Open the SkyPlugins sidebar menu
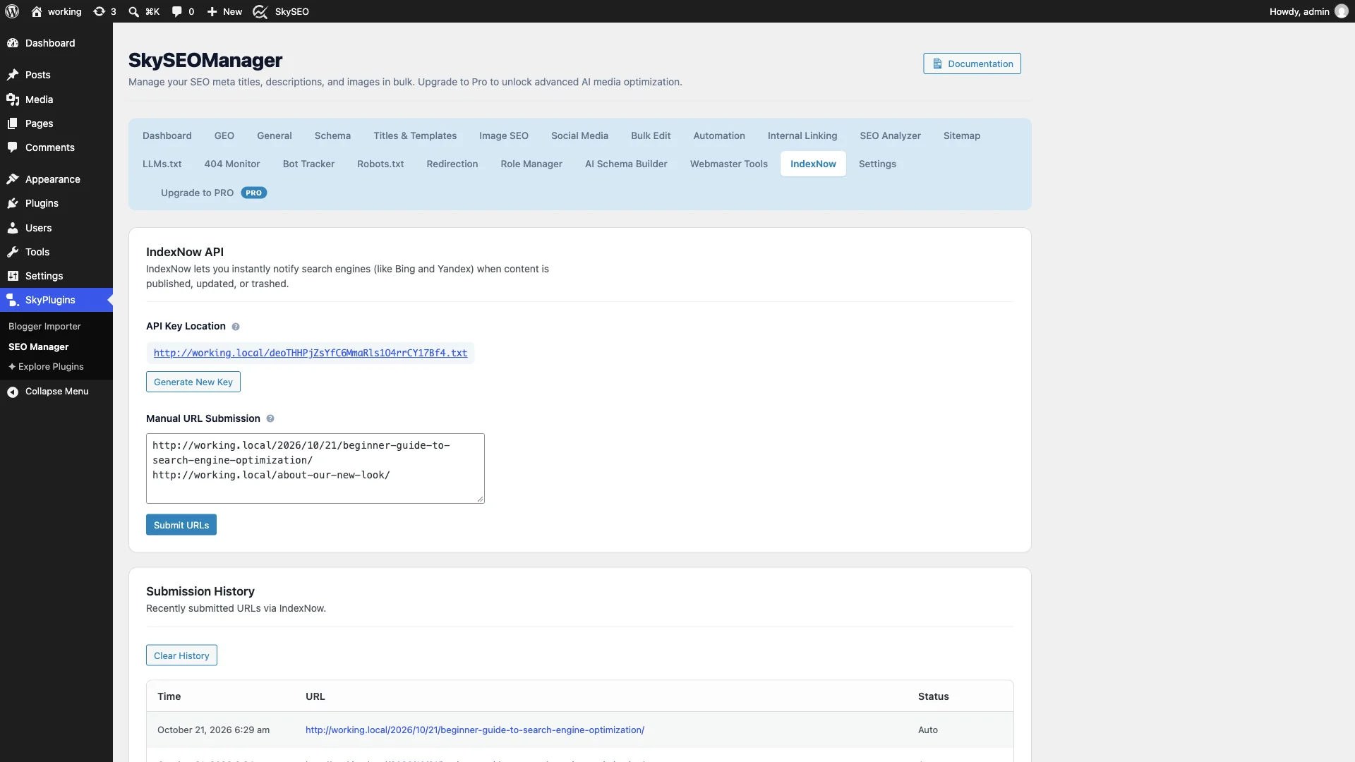This screenshot has height=762, width=1355. (56, 300)
